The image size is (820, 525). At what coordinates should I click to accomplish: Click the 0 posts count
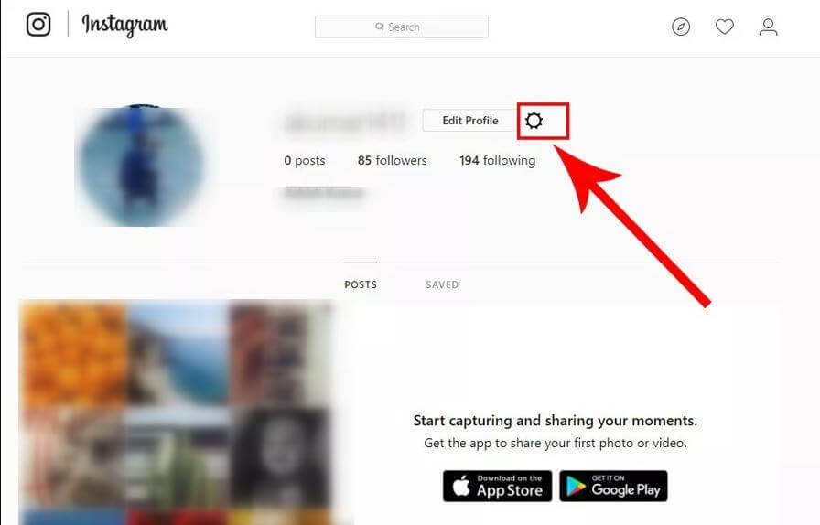click(x=305, y=161)
